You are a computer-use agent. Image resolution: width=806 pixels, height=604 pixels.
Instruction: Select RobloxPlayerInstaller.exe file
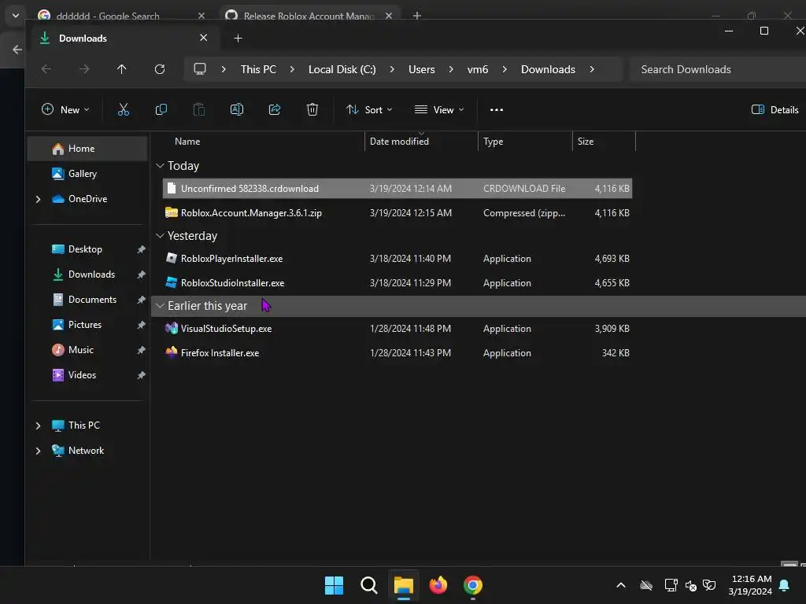397,258
